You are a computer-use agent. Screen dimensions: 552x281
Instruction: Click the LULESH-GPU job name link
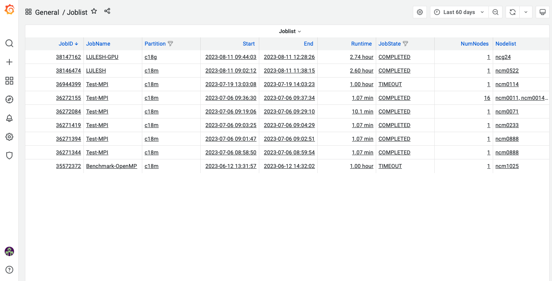pos(102,57)
